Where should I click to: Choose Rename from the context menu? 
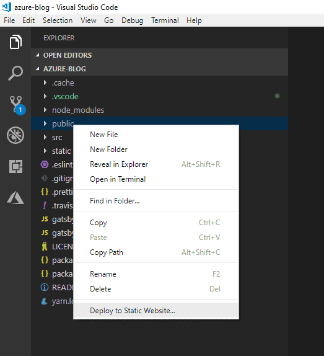click(156, 274)
